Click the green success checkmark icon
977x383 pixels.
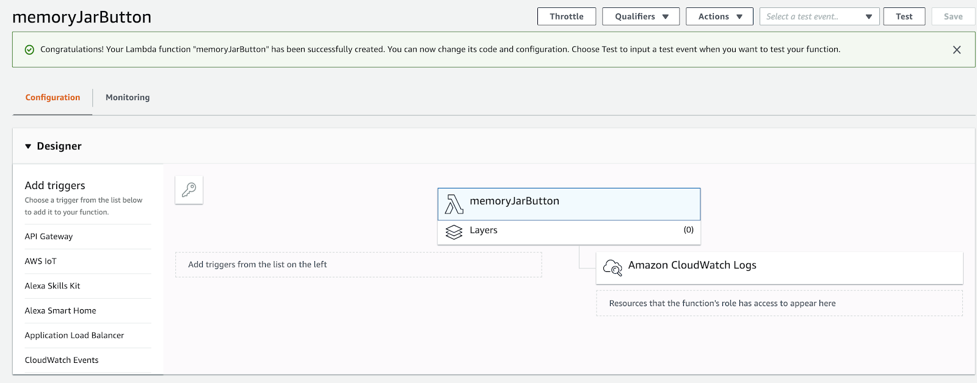(29, 49)
